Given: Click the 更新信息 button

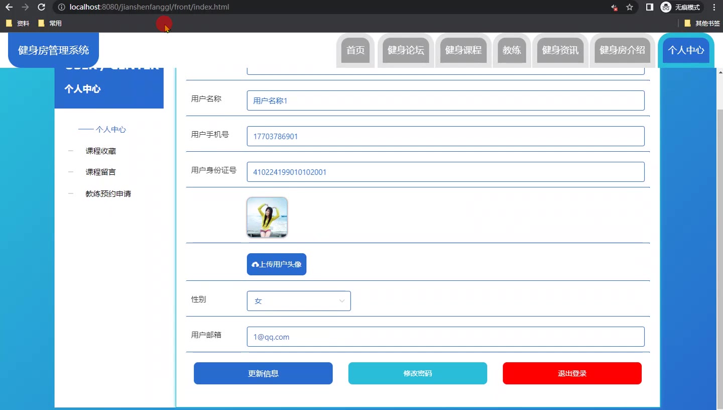Looking at the screenshot, I should point(263,373).
